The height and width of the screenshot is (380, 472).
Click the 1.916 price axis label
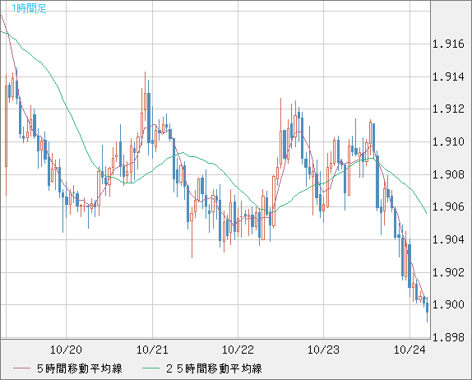click(x=448, y=44)
